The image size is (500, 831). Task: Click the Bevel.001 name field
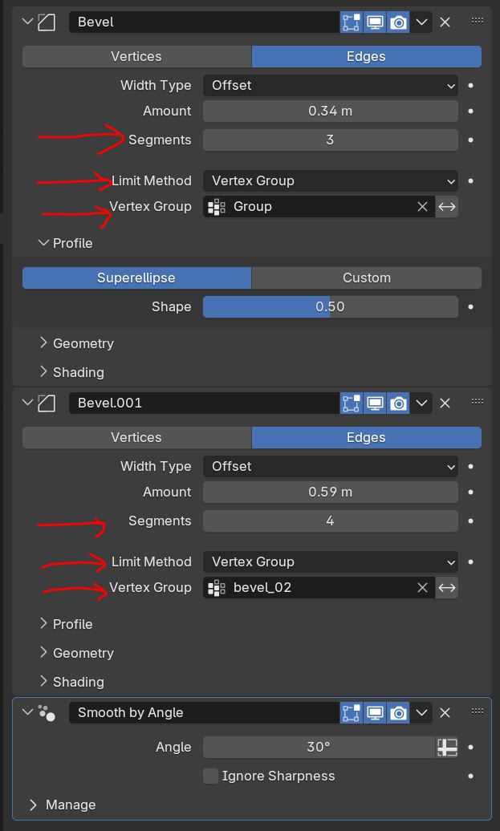[x=205, y=403]
